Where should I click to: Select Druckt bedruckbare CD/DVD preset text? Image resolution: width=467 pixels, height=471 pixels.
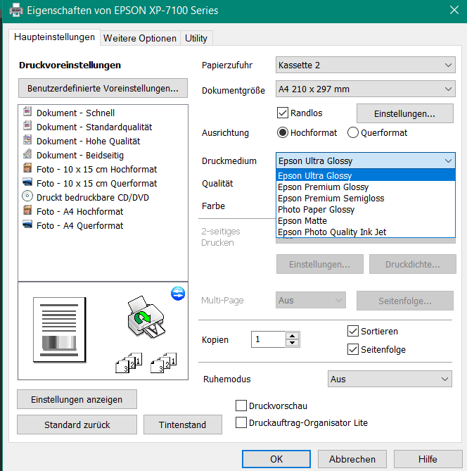pyautogui.click(x=93, y=198)
